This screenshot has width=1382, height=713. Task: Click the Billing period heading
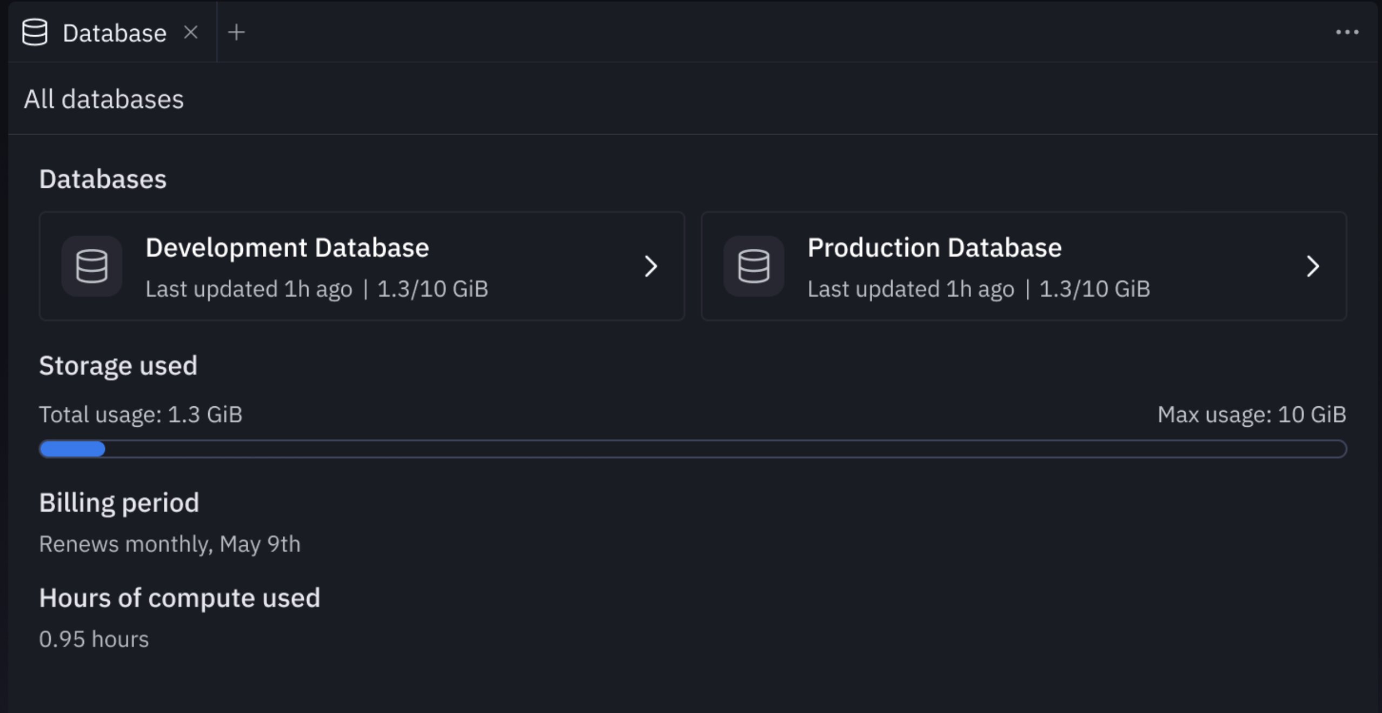pos(119,504)
